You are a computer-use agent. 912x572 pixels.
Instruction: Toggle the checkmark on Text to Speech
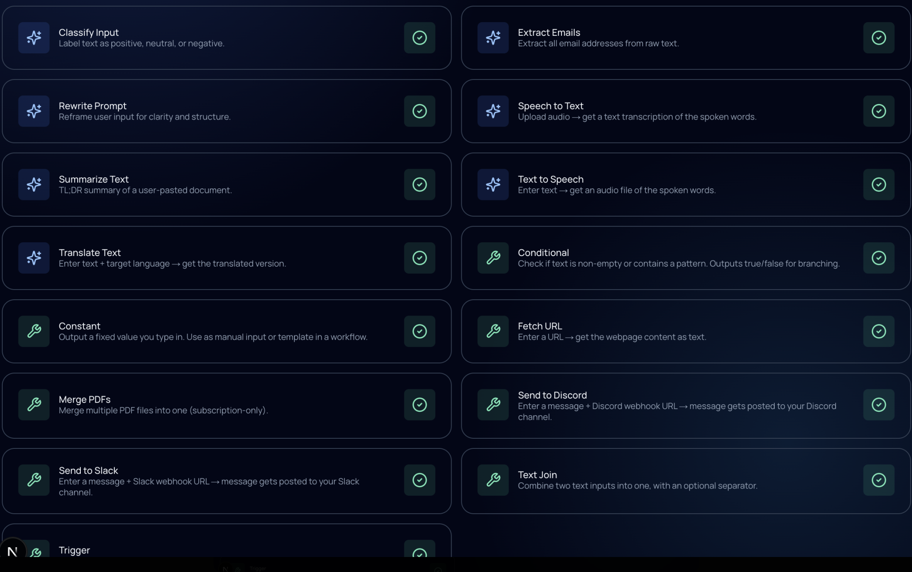[x=878, y=184]
